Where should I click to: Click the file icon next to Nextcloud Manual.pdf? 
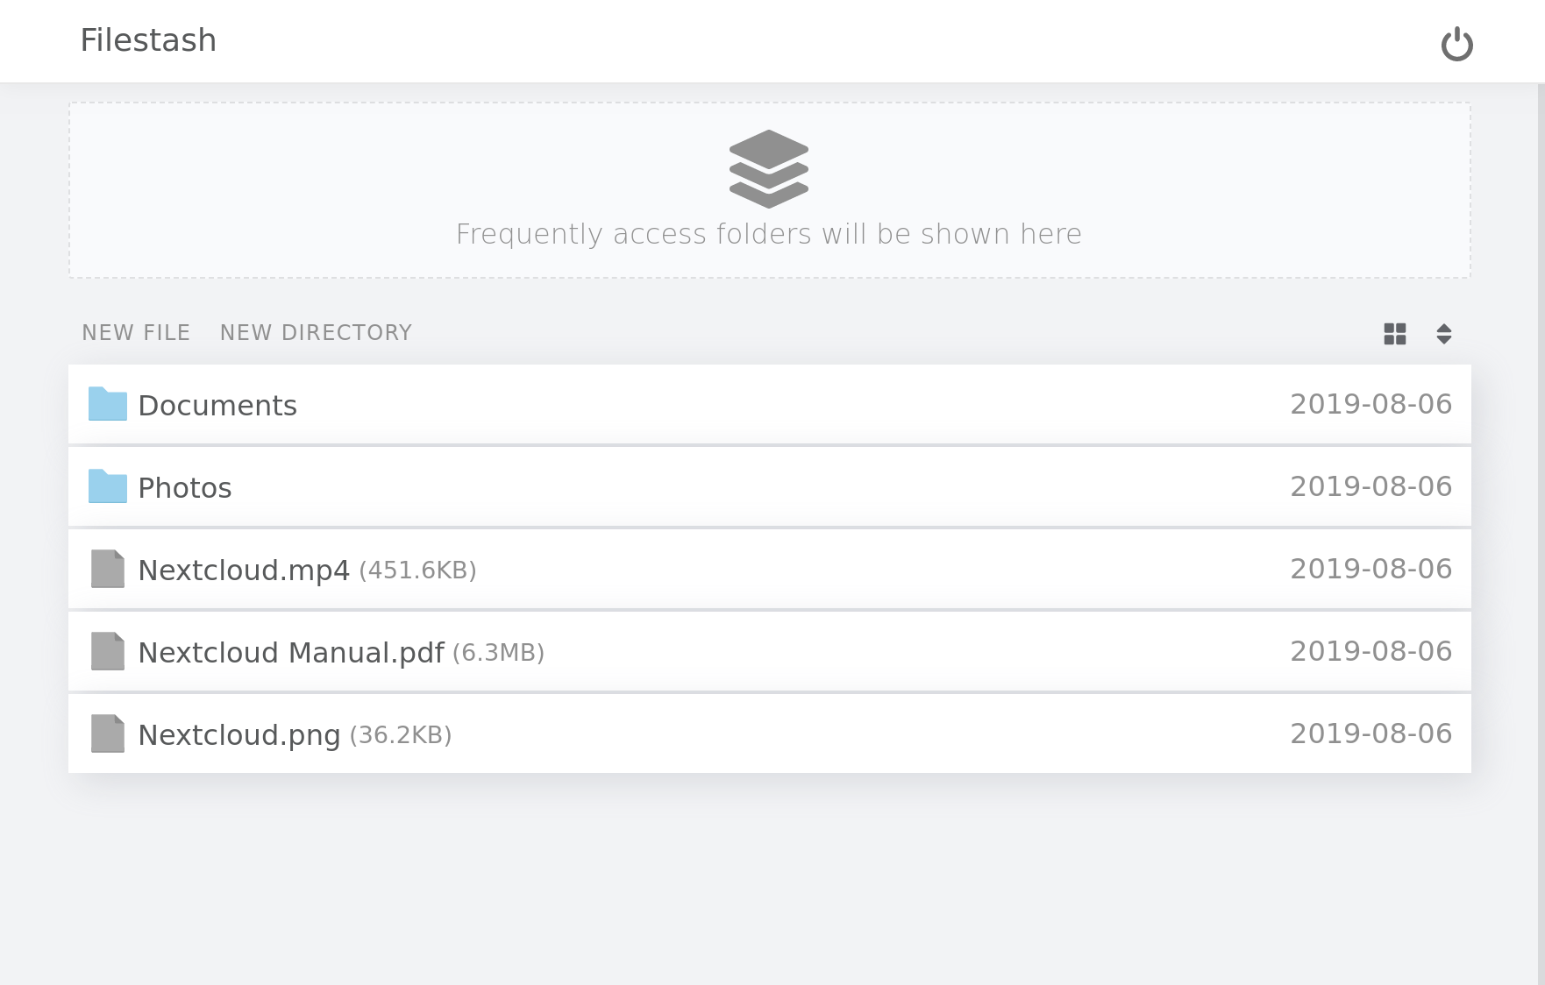[x=107, y=651]
